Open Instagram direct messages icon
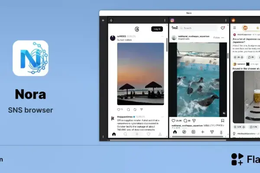 [x=212, y=132]
